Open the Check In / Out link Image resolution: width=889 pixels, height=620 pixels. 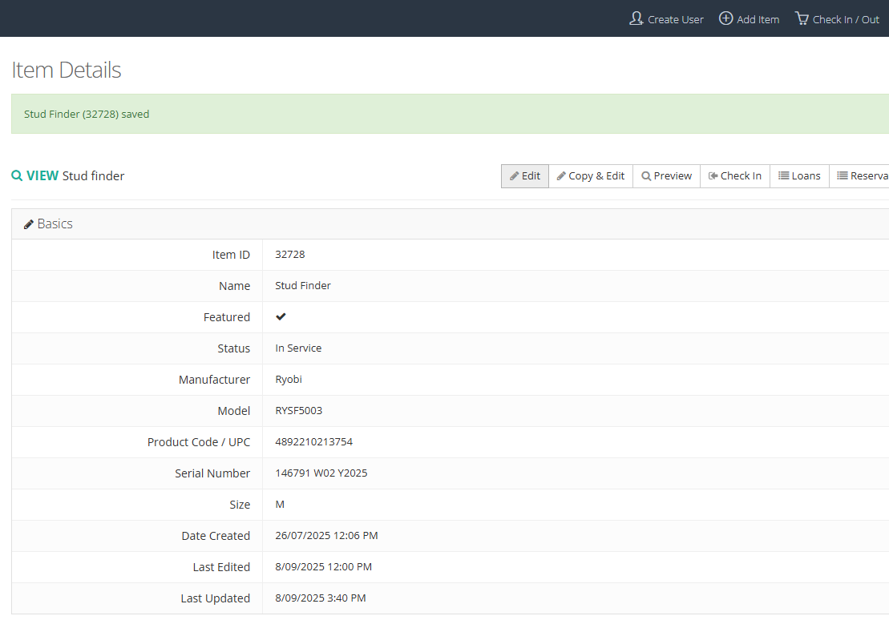pos(838,19)
